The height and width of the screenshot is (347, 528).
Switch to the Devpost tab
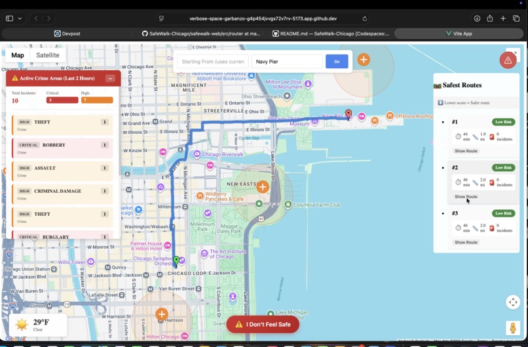coord(67,33)
